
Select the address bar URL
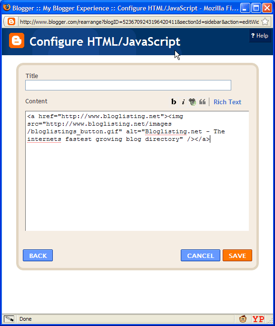[139, 22]
